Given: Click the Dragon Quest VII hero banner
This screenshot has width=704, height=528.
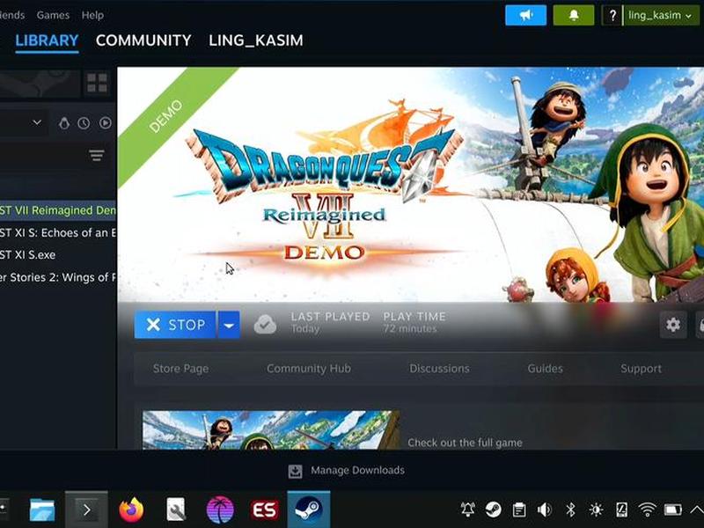Looking at the screenshot, I should point(410,185).
